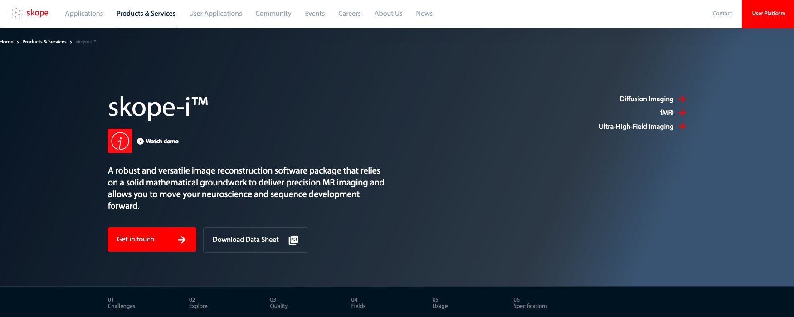
Task: Click the skope logo in header
Action: coord(29,13)
